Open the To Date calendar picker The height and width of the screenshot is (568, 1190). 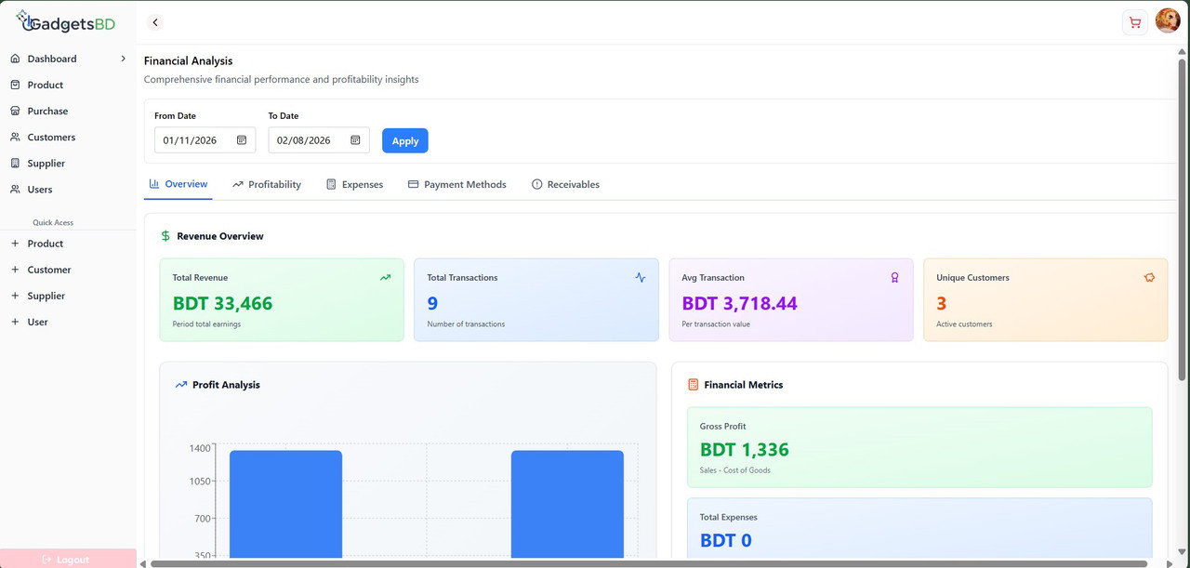pyautogui.click(x=356, y=139)
